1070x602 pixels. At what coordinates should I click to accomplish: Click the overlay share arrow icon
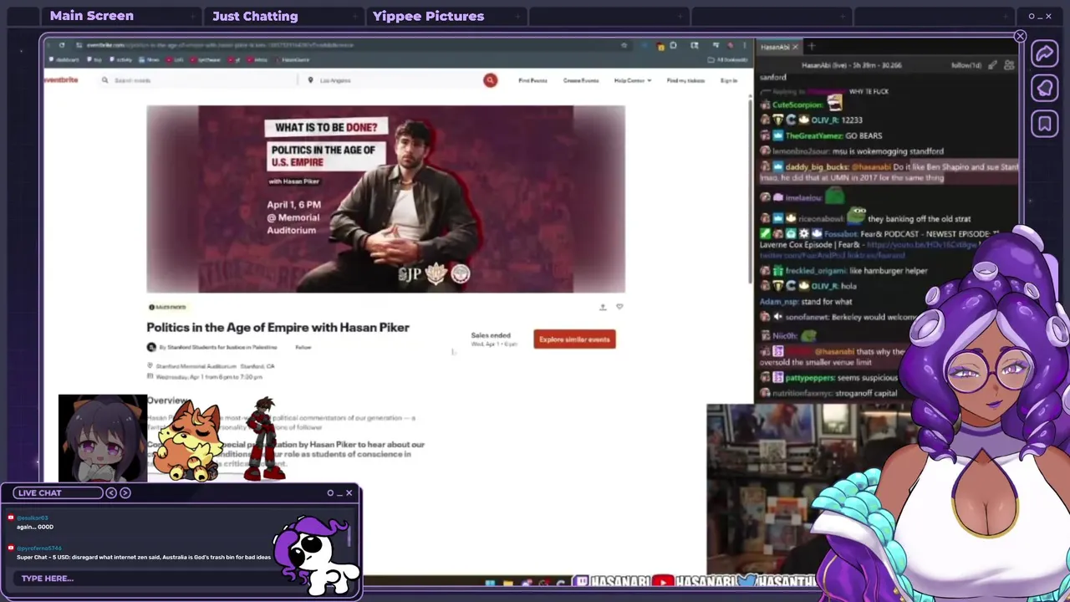1044,54
